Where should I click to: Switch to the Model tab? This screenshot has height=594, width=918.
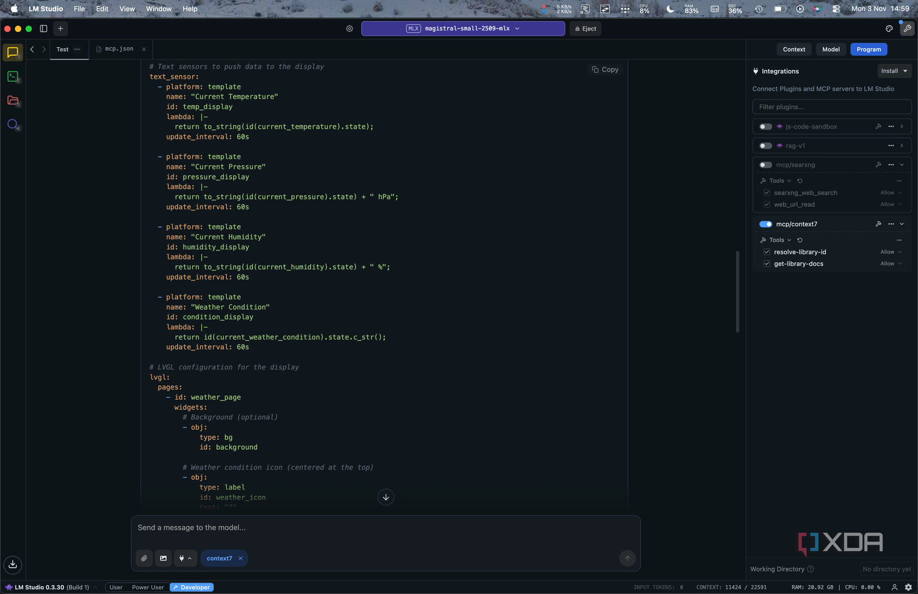point(831,49)
